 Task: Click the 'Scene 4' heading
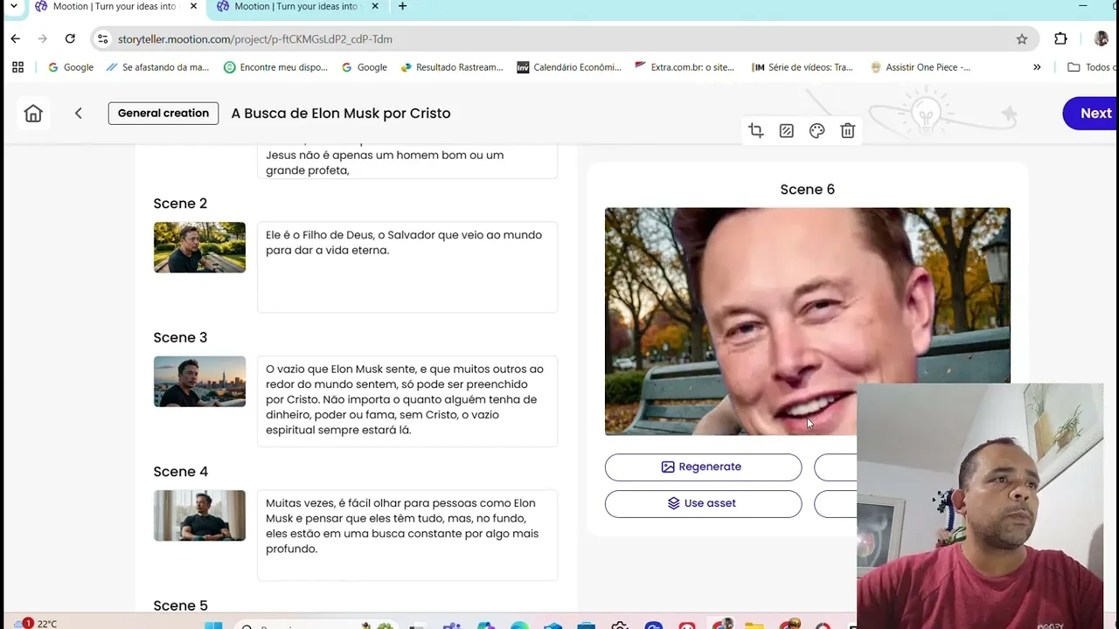(180, 472)
